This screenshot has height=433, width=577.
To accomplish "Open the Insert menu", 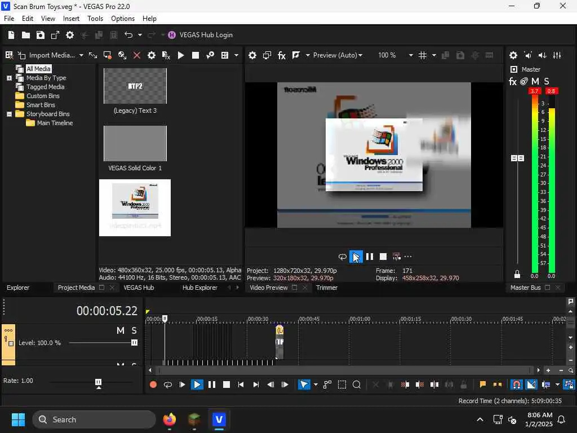I will click(71, 19).
